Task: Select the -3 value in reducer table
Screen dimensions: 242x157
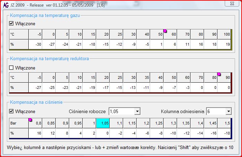Action: tap(184, 87)
